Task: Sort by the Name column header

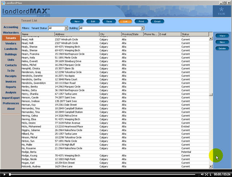Action: (x=38, y=34)
